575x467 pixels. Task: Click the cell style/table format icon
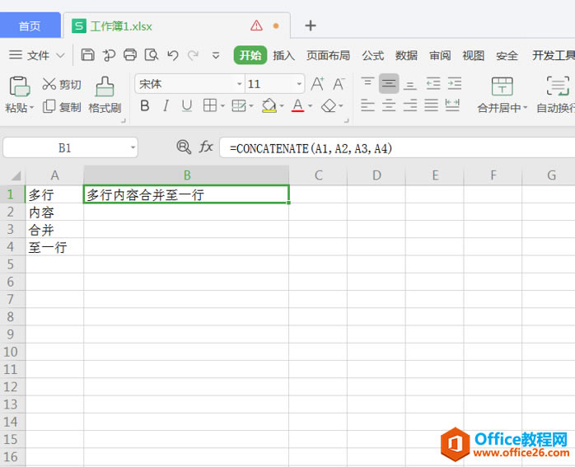(x=239, y=106)
